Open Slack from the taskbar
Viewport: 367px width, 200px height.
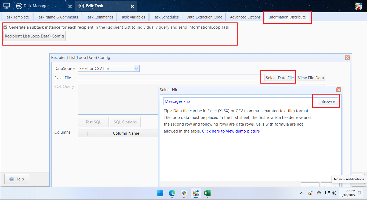tap(184, 193)
